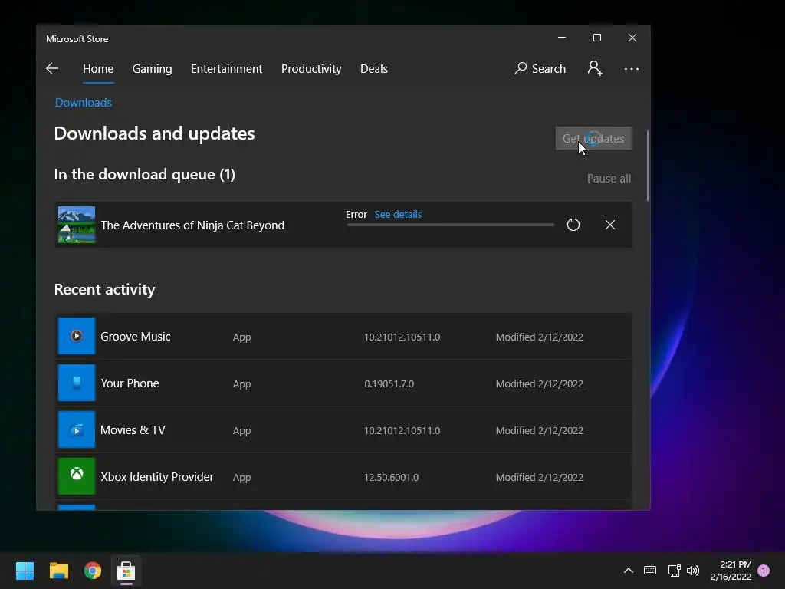
Task: Open Google Chrome from the taskbar
Action: (93, 571)
